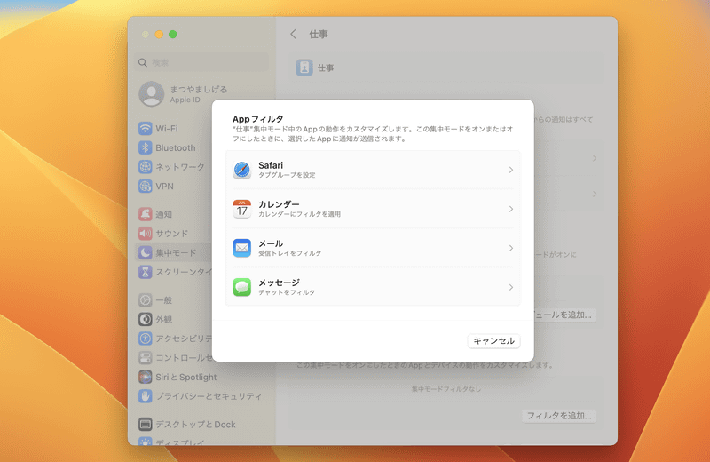
Task: Click the プライバシーとセキュリティ hand icon
Action: coord(145,396)
